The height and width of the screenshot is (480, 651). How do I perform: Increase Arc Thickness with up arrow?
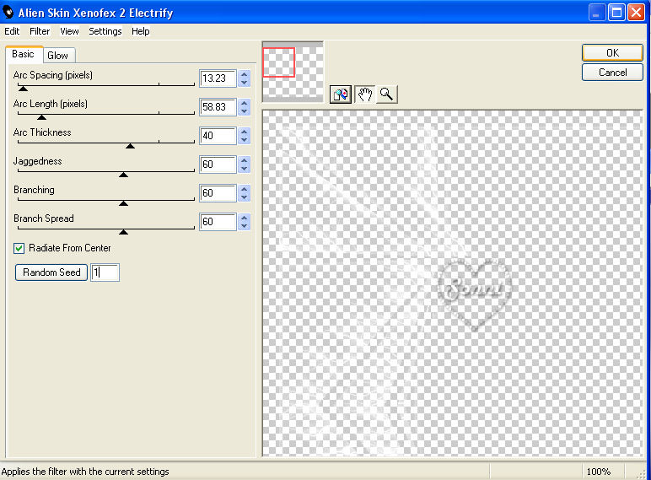[245, 132]
